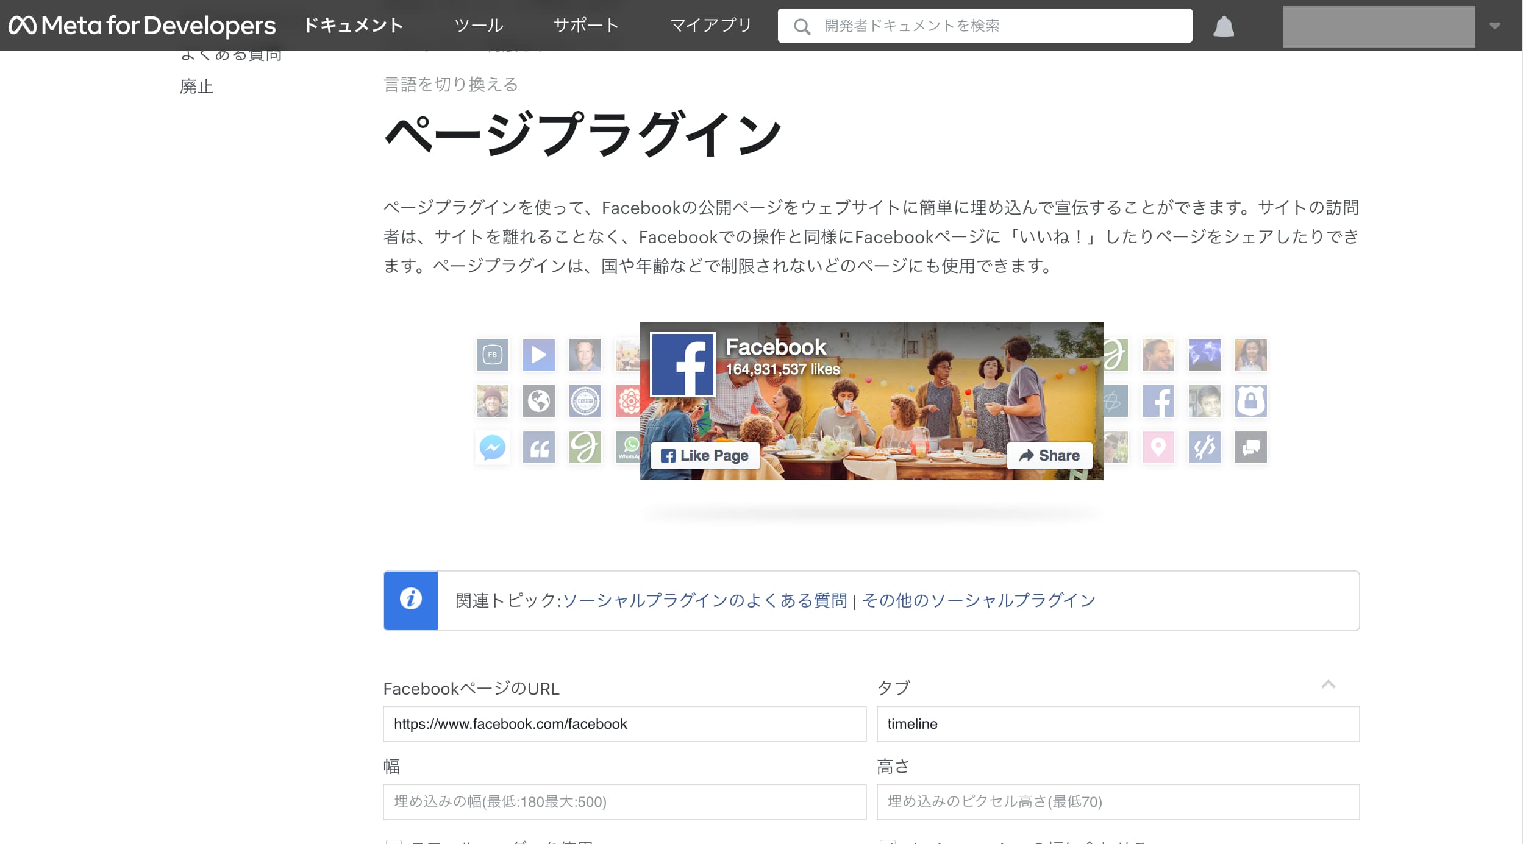The image size is (1523, 844).
Task: Open the マイアプリ menu
Action: pos(711,25)
